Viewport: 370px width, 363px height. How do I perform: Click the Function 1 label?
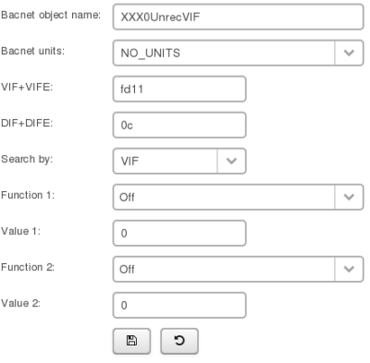(x=28, y=195)
